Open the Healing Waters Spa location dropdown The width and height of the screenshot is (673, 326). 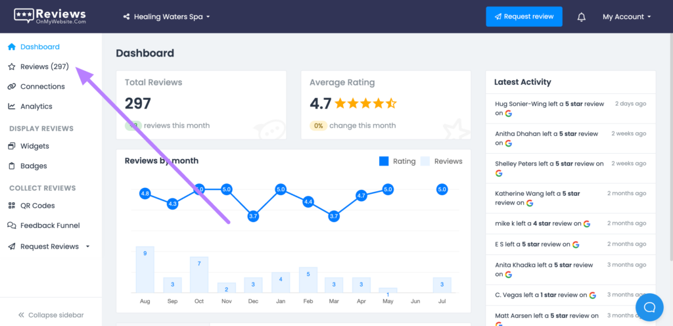[167, 16]
